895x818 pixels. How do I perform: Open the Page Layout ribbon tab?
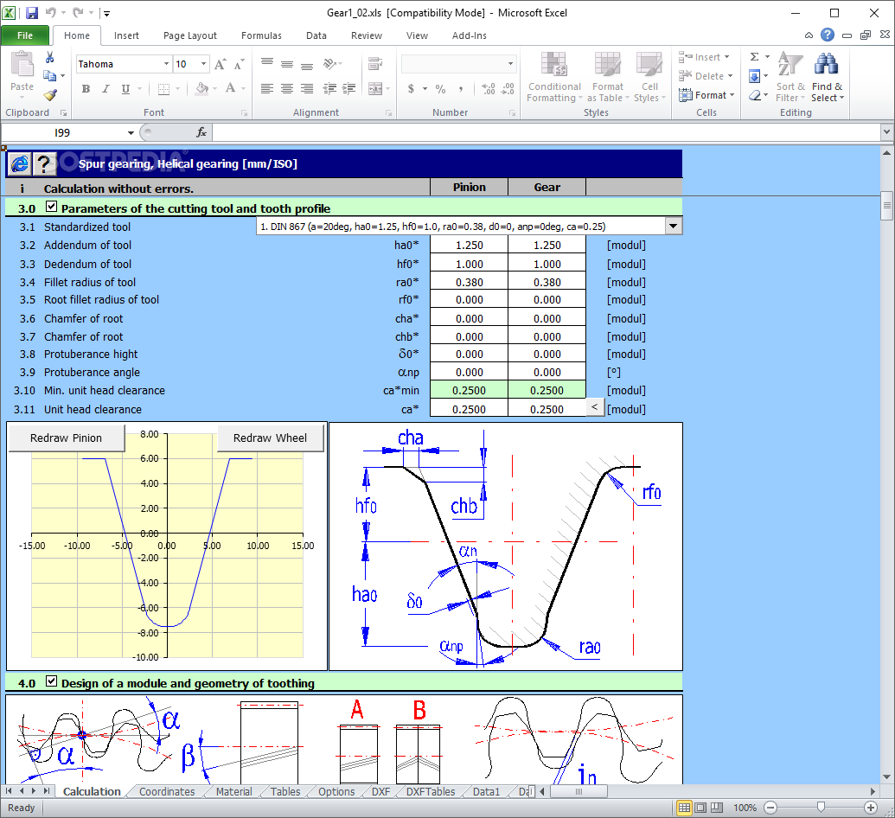tap(190, 35)
